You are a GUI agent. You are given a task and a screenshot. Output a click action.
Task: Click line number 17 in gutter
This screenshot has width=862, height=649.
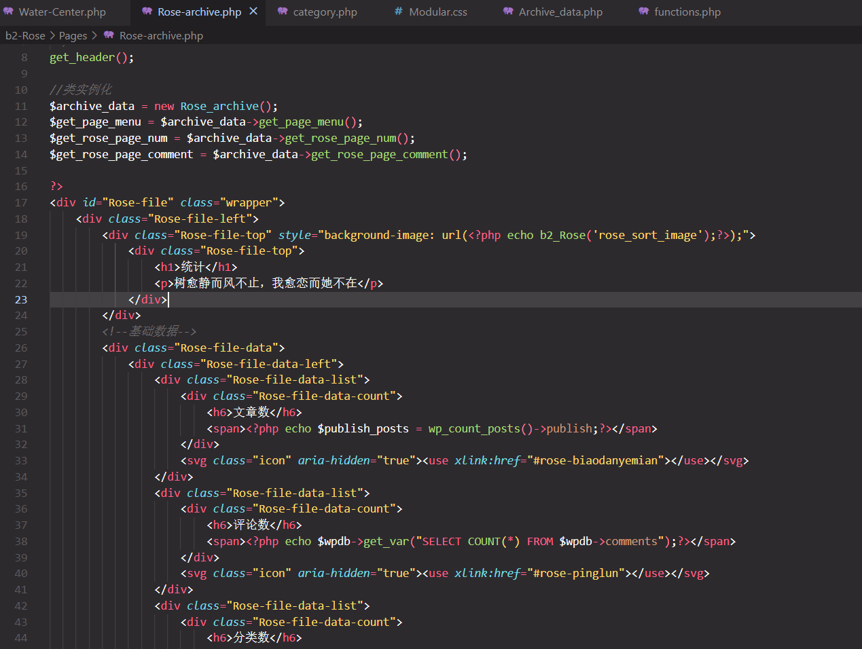pos(21,202)
